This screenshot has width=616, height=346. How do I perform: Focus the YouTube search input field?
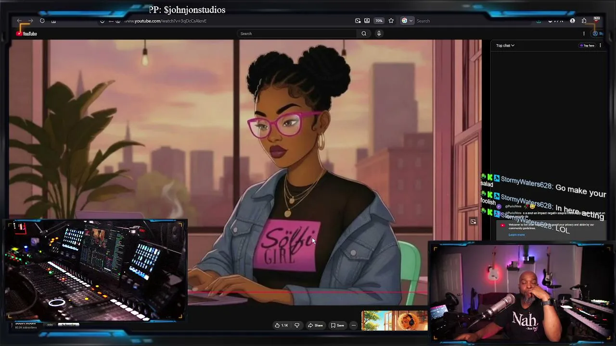[297, 34]
